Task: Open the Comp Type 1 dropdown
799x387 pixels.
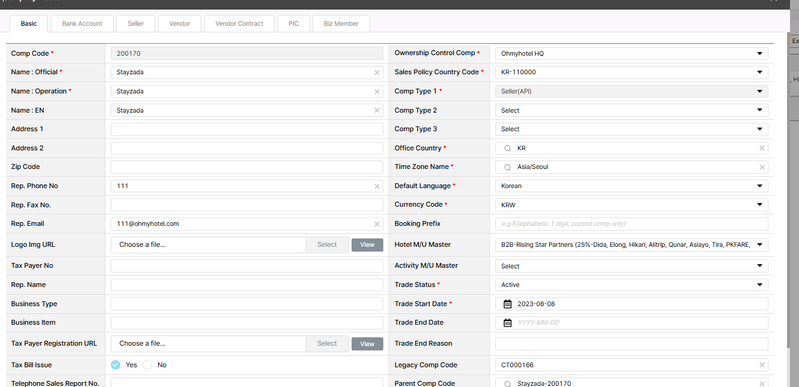Action: (x=631, y=91)
